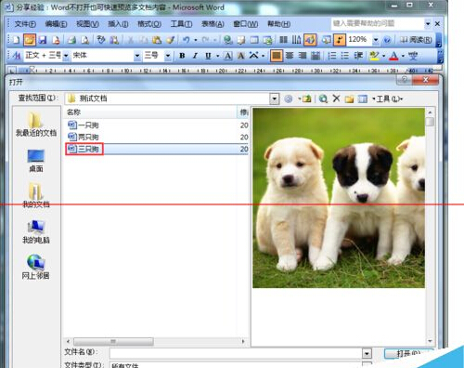Open the 帮助(H) menu
The height and width of the screenshot is (368, 464).
[278, 24]
